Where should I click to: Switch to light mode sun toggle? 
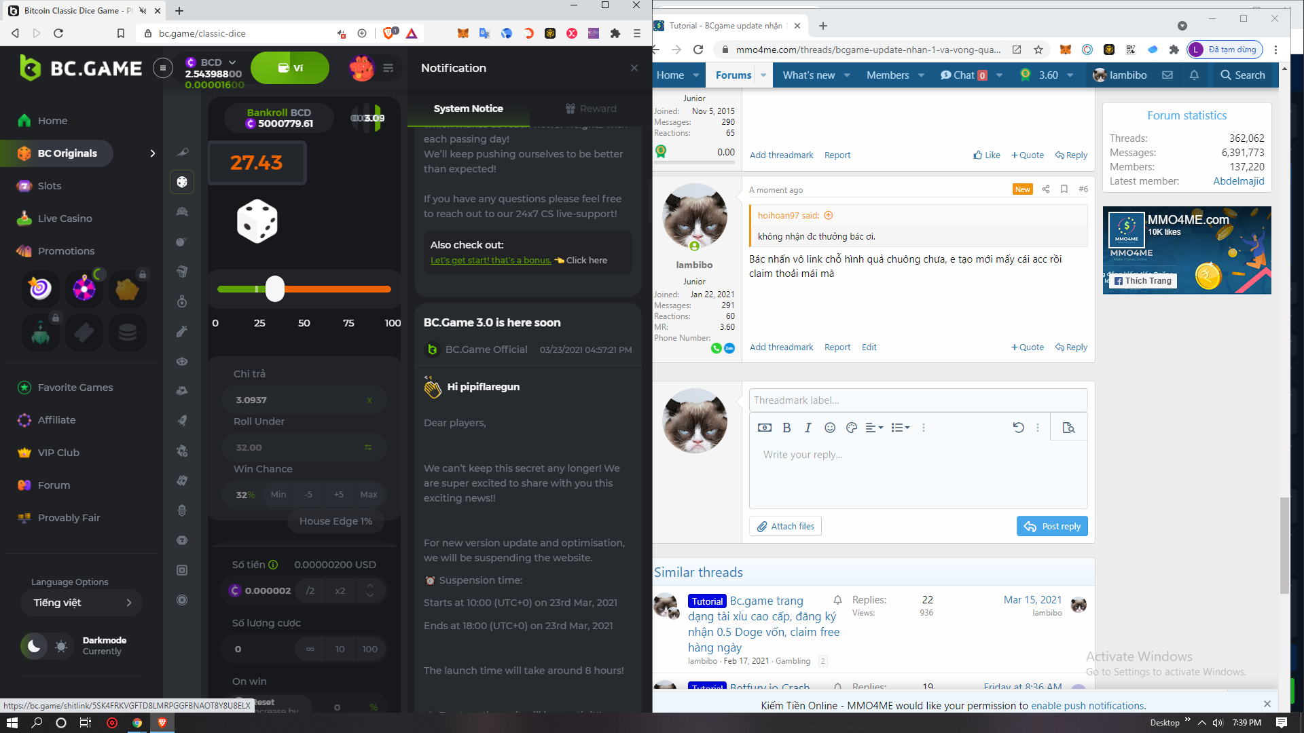(61, 646)
